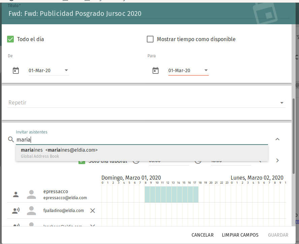Click the CANCELAR button

202,235
